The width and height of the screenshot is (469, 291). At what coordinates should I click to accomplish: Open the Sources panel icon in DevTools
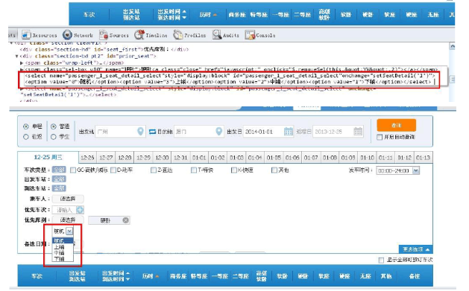click(104, 35)
